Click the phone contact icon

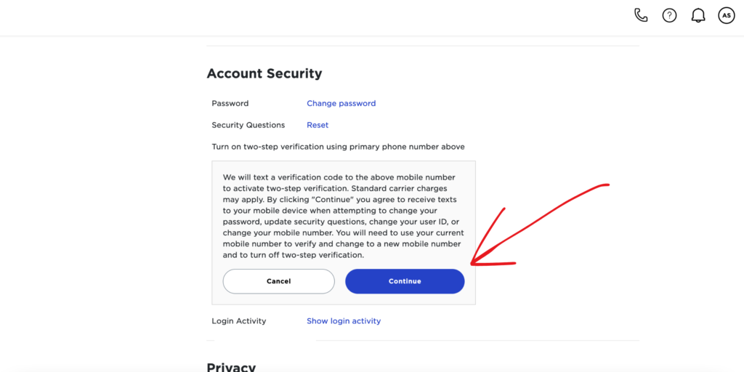[x=641, y=15]
